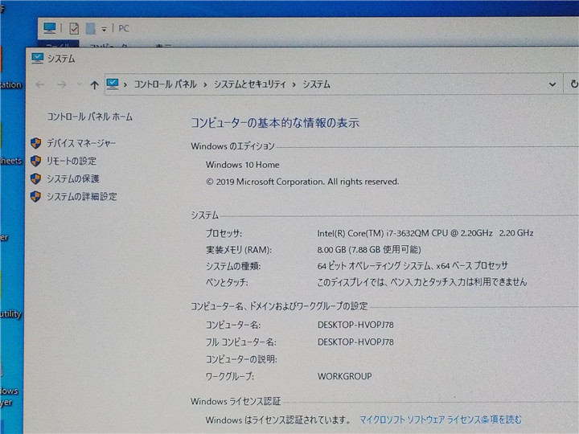Screen dimensions: 579x434
Task: Open quick access toolbar customize dropdown
Action: click(x=104, y=29)
